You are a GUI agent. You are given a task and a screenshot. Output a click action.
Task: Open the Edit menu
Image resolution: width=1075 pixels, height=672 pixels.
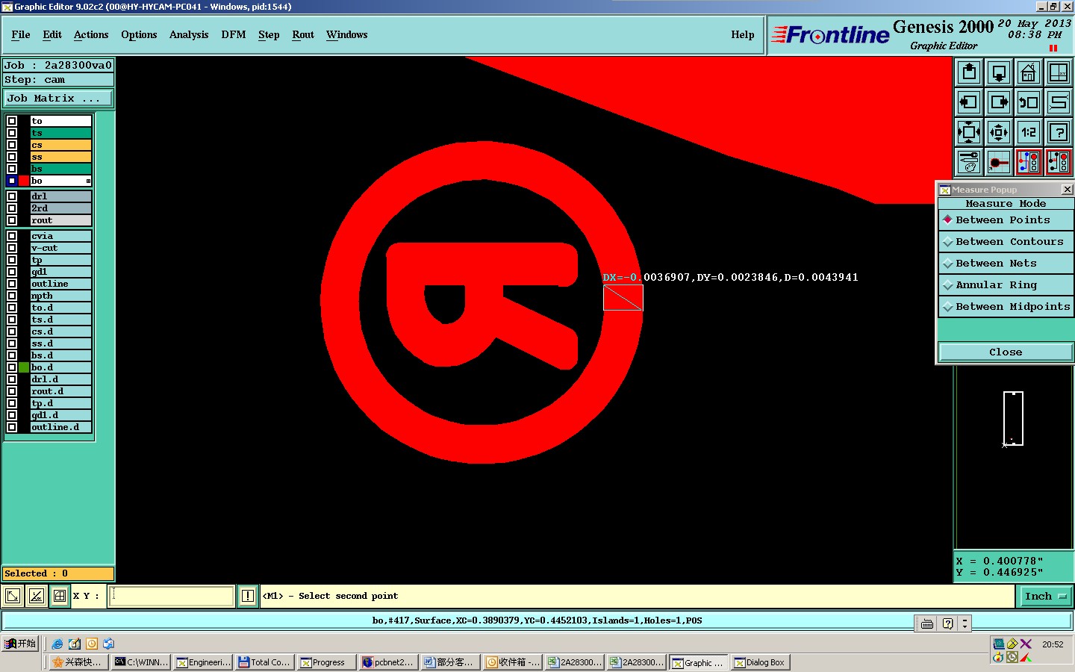[52, 35]
